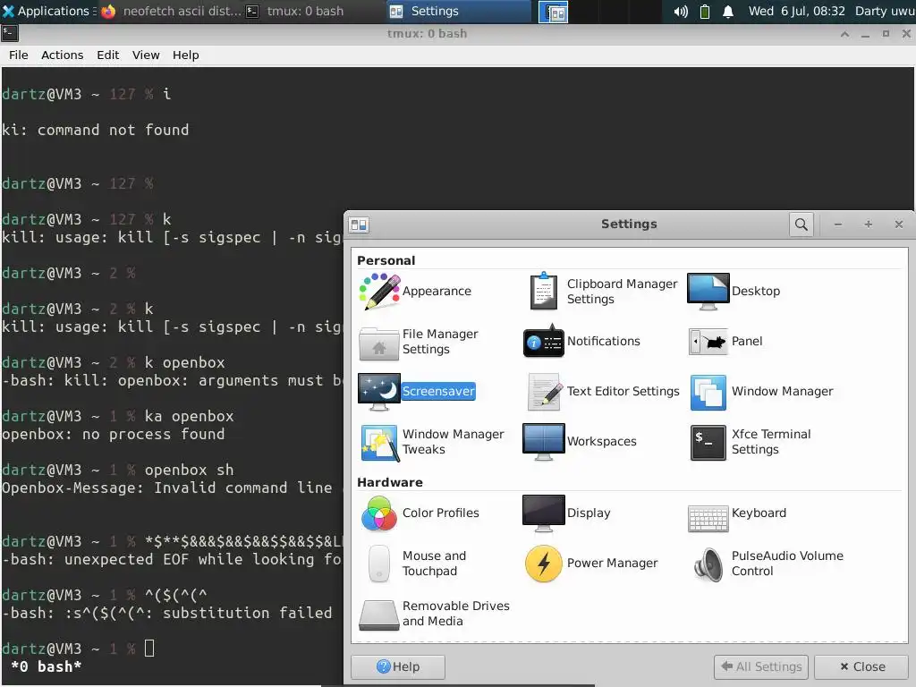The image size is (916, 687).
Task: Click the 'Personal' section heading
Action: pyautogui.click(x=386, y=260)
